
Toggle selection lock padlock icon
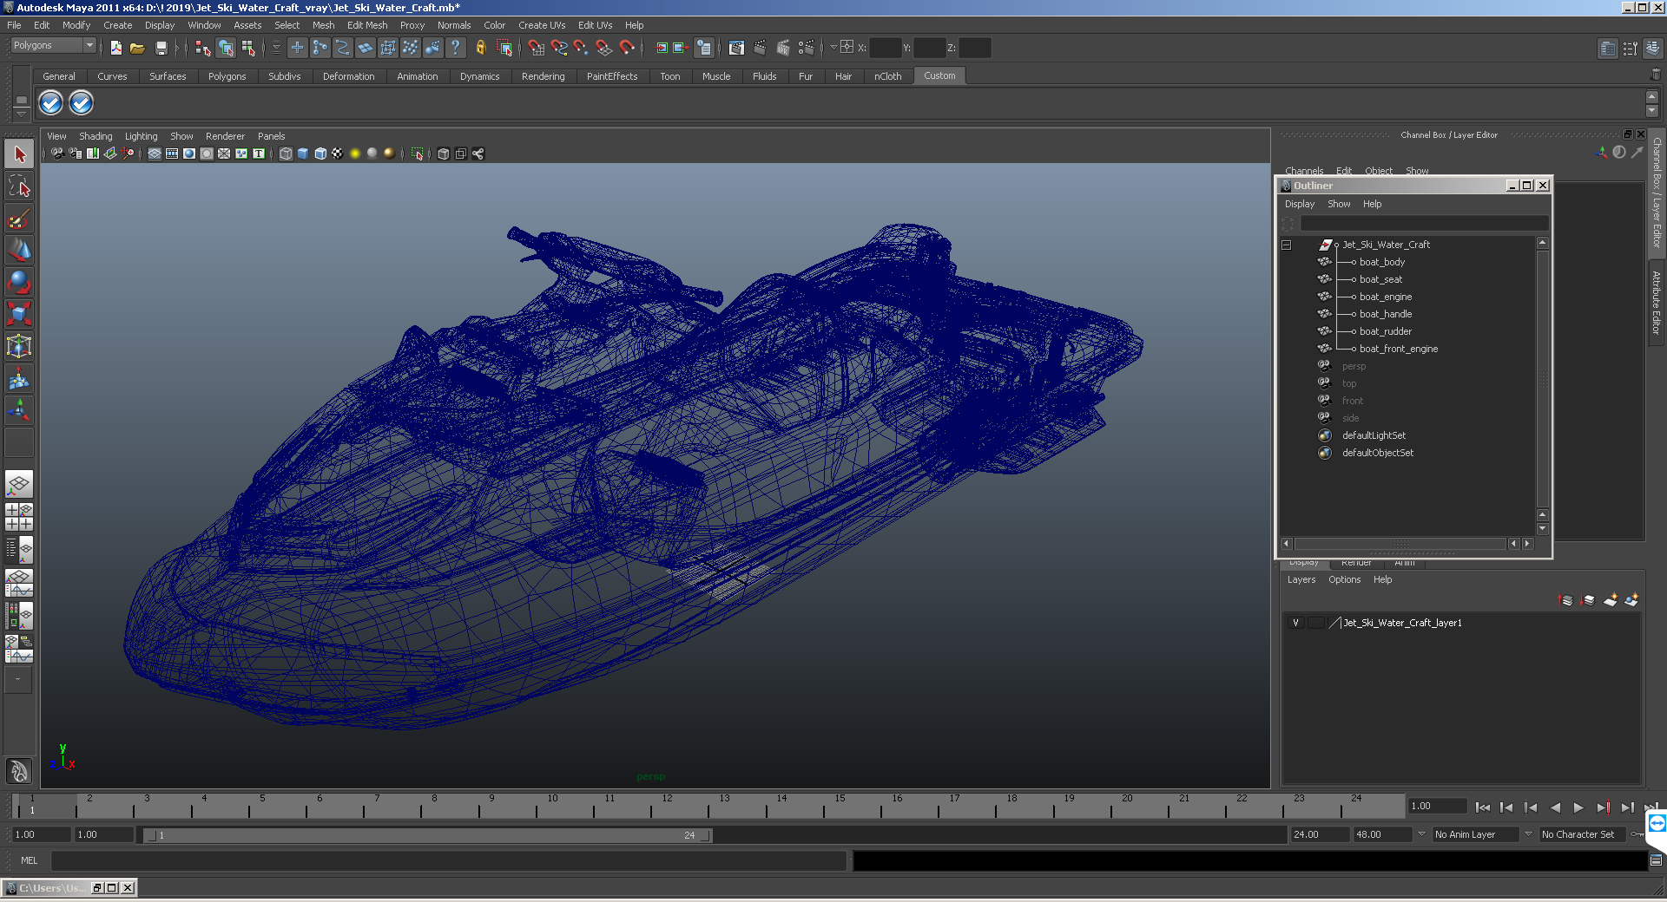coord(480,48)
